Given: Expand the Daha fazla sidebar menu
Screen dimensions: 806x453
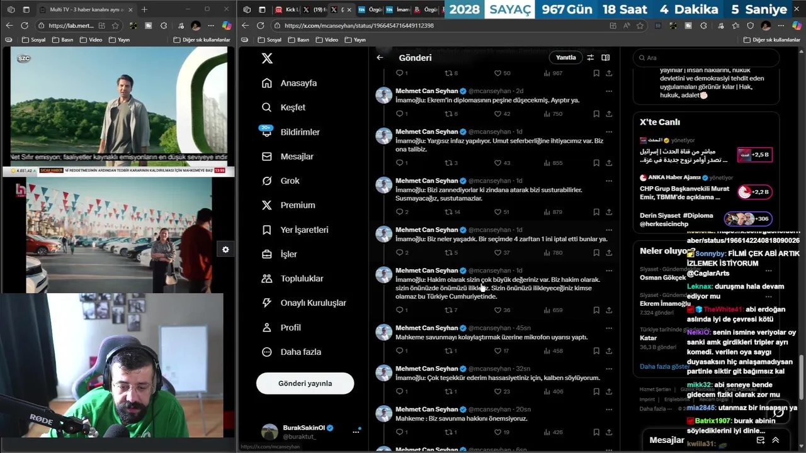Looking at the screenshot, I should 292,352.
